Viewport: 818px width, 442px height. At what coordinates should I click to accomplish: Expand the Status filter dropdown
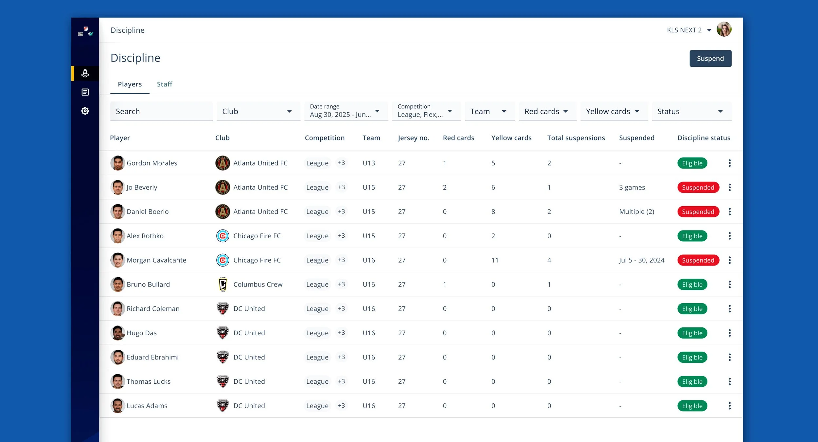[691, 111]
